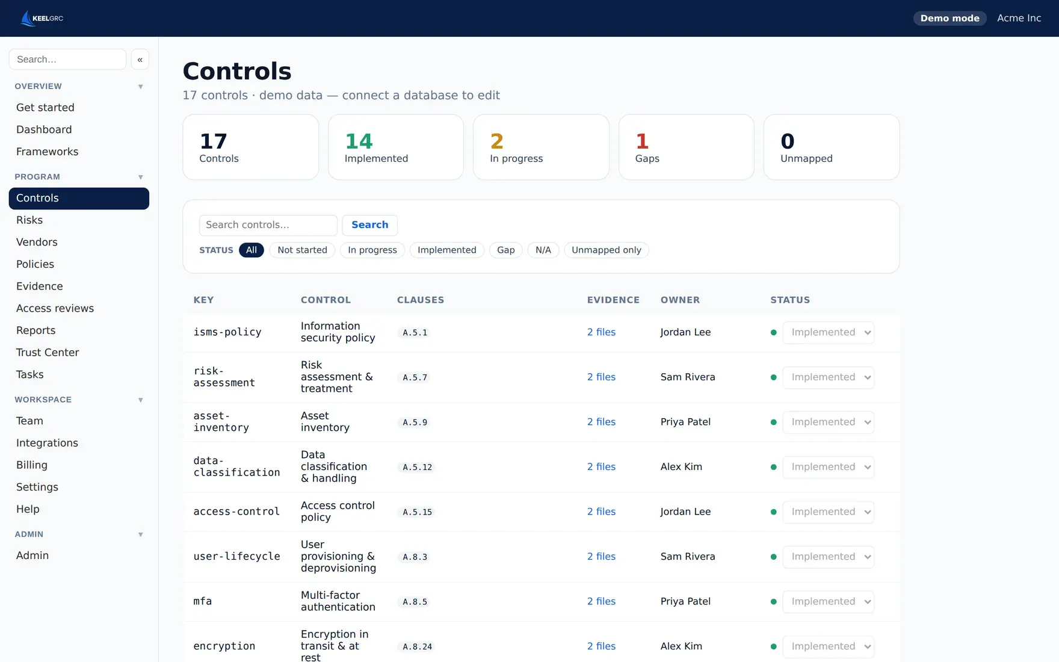Screen dimensions: 1059x662
Task: Click the 1 Gaps summary card
Action: click(686, 147)
